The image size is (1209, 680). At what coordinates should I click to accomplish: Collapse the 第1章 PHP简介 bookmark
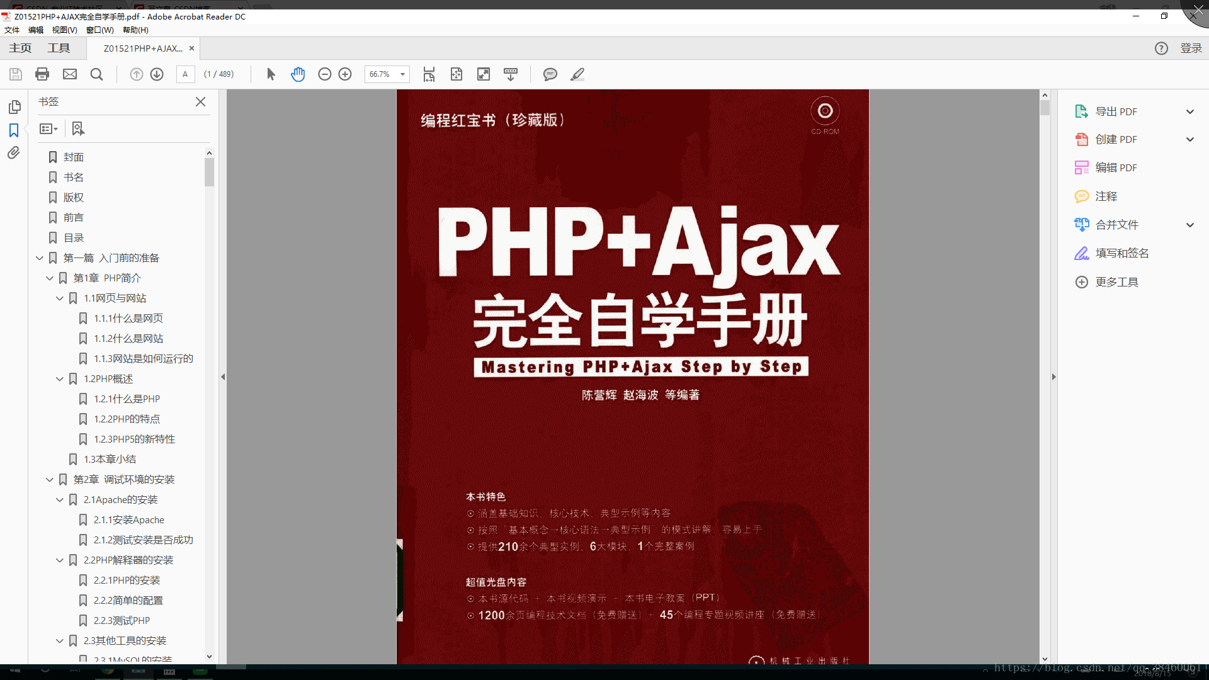(x=49, y=278)
